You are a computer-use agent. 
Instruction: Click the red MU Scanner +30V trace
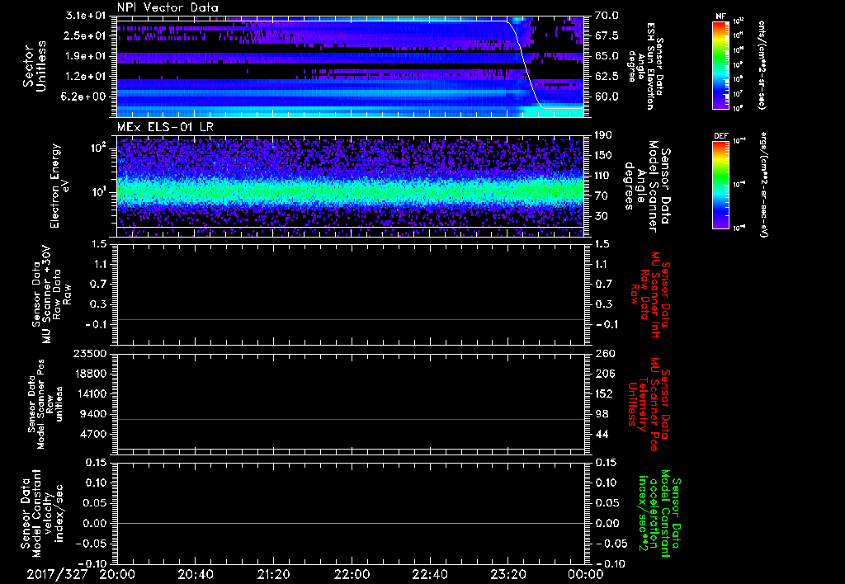(350, 319)
